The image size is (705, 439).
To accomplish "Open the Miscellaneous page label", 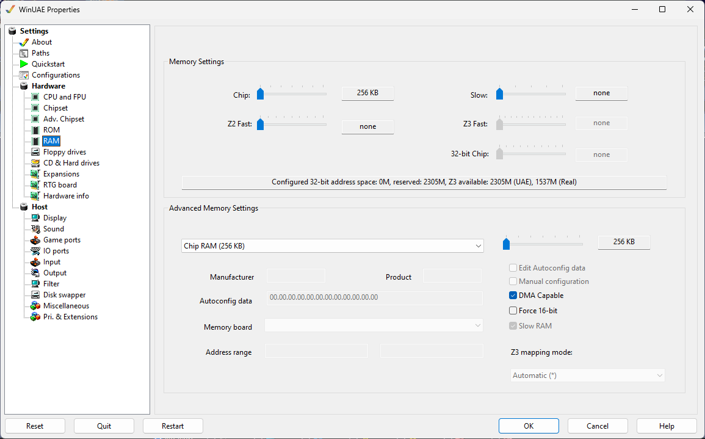I will pos(66,306).
